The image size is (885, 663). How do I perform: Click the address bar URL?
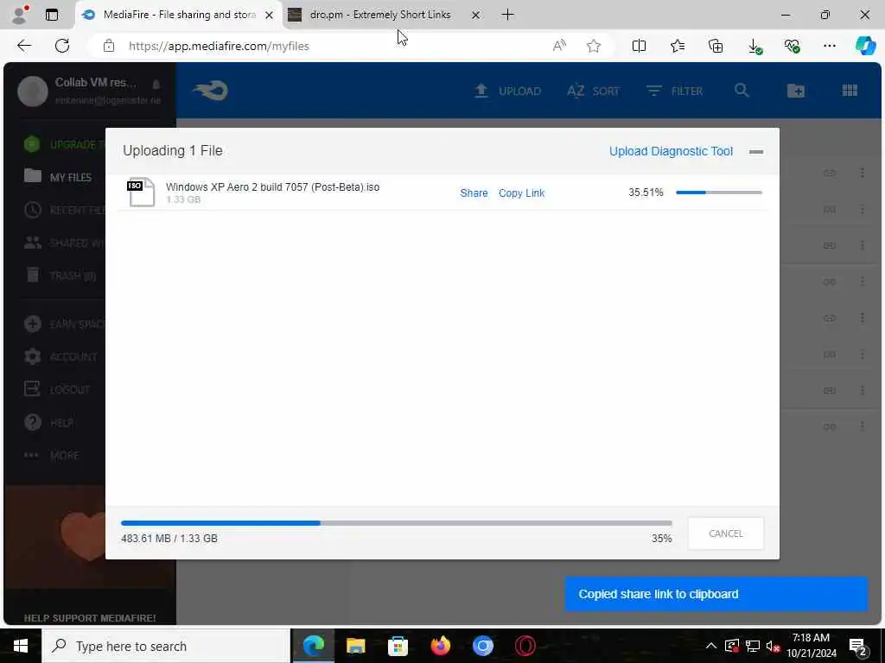[219, 47]
